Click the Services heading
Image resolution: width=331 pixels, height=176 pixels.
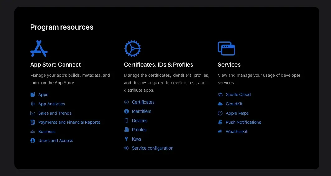[229, 64]
